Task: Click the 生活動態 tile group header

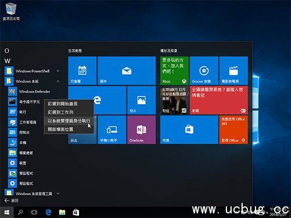Action: tap(75, 51)
